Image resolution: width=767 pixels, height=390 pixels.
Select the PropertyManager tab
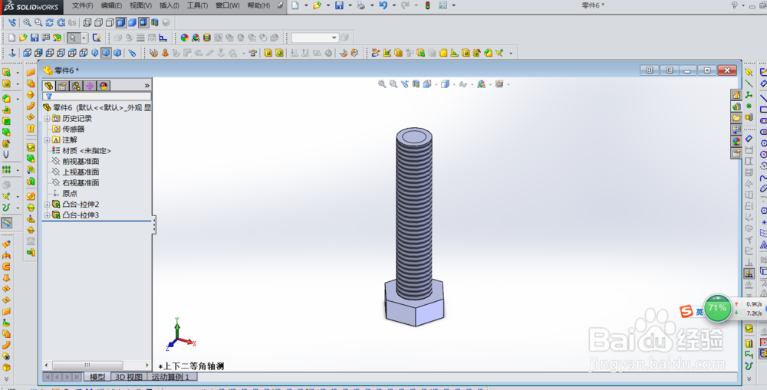pyautogui.click(x=63, y=86)
